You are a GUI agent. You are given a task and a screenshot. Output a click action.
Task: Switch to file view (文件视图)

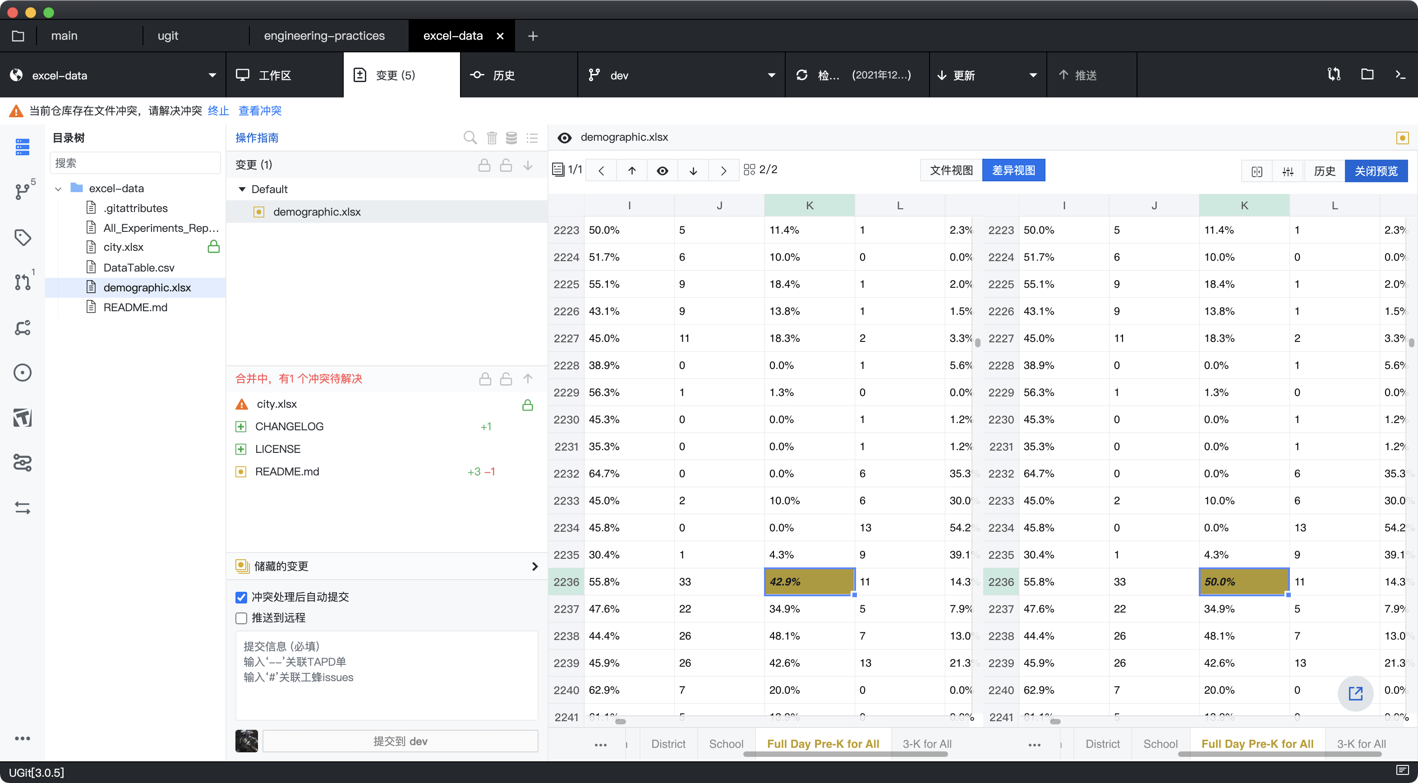(x=951, y=170)
